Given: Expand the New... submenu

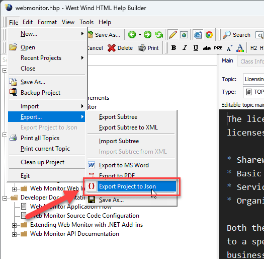Looking at the screenshot, I should (46, 34).
